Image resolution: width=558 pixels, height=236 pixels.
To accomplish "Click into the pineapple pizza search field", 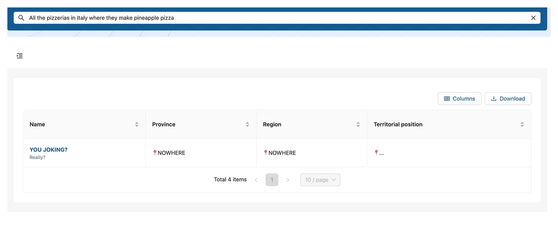I will pyautogui.click(x=268, y=18).
